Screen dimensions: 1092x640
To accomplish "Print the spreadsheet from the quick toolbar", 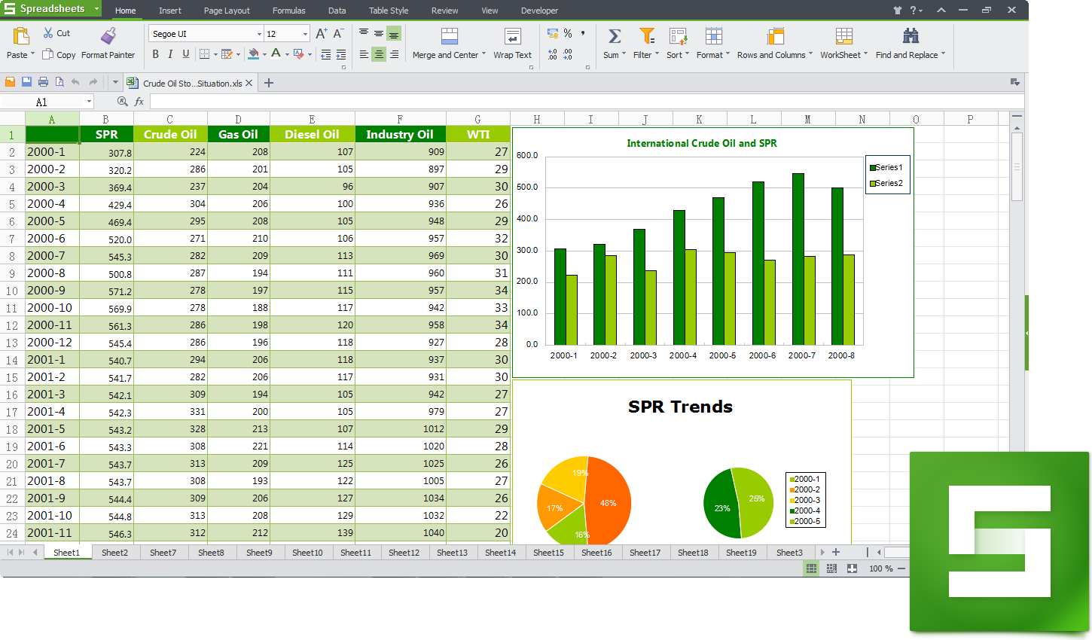I will tap(43, 82).
